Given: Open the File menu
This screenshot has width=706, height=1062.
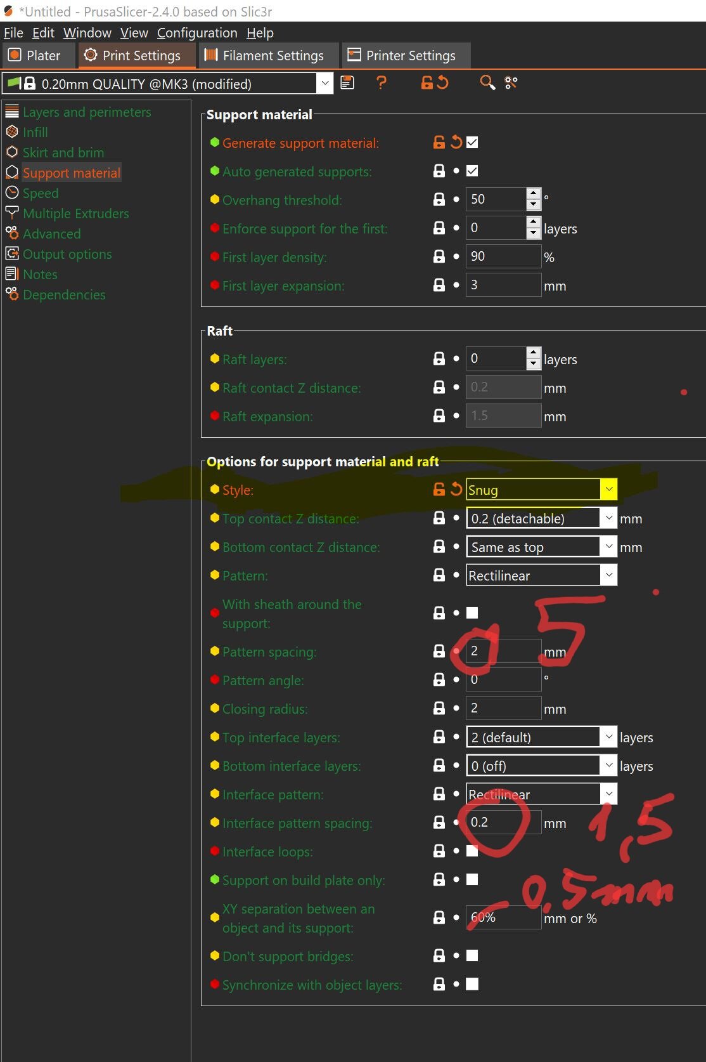Looking at the screenshot, I should click(x=13, y=33).
